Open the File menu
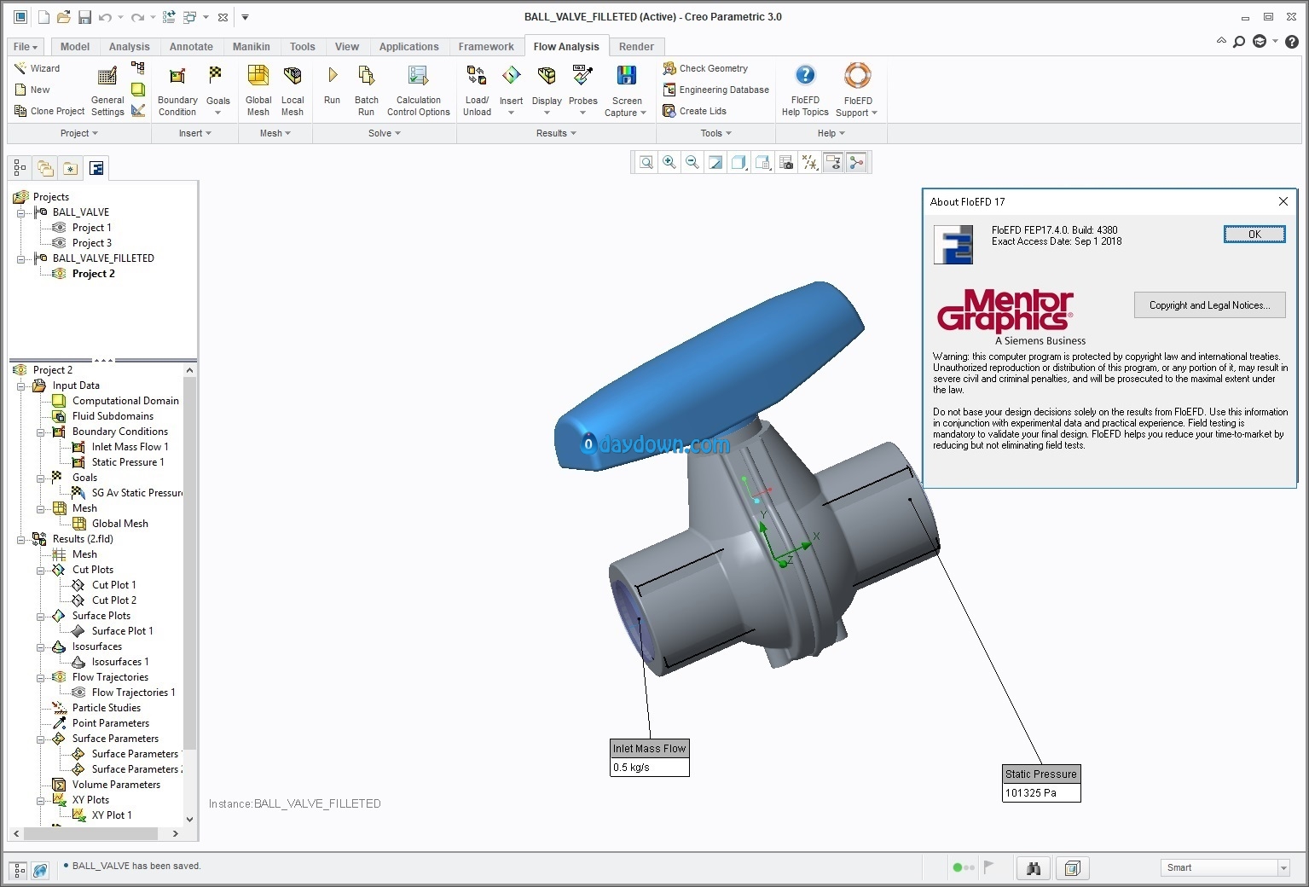The height and width of the screenshot is (887, 1309). point(26,47)
